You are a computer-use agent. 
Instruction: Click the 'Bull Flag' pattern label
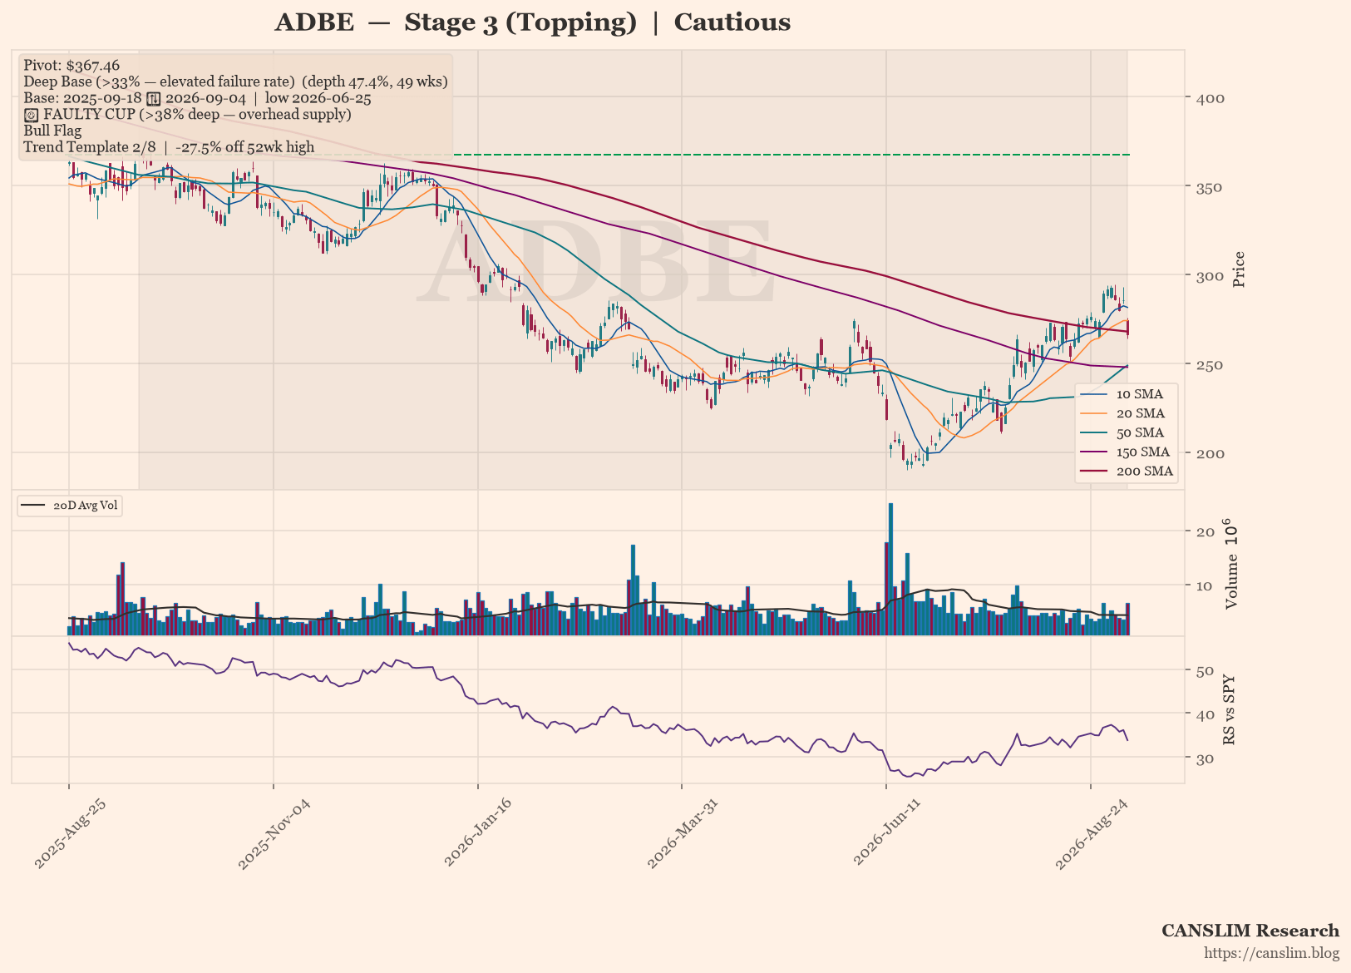pos(52,131)
